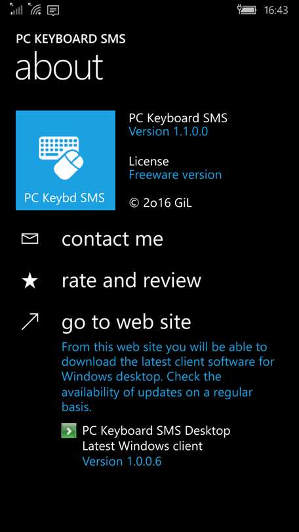
Task: Tap the 16:43 clock in status bar
Action: [276, 10]
